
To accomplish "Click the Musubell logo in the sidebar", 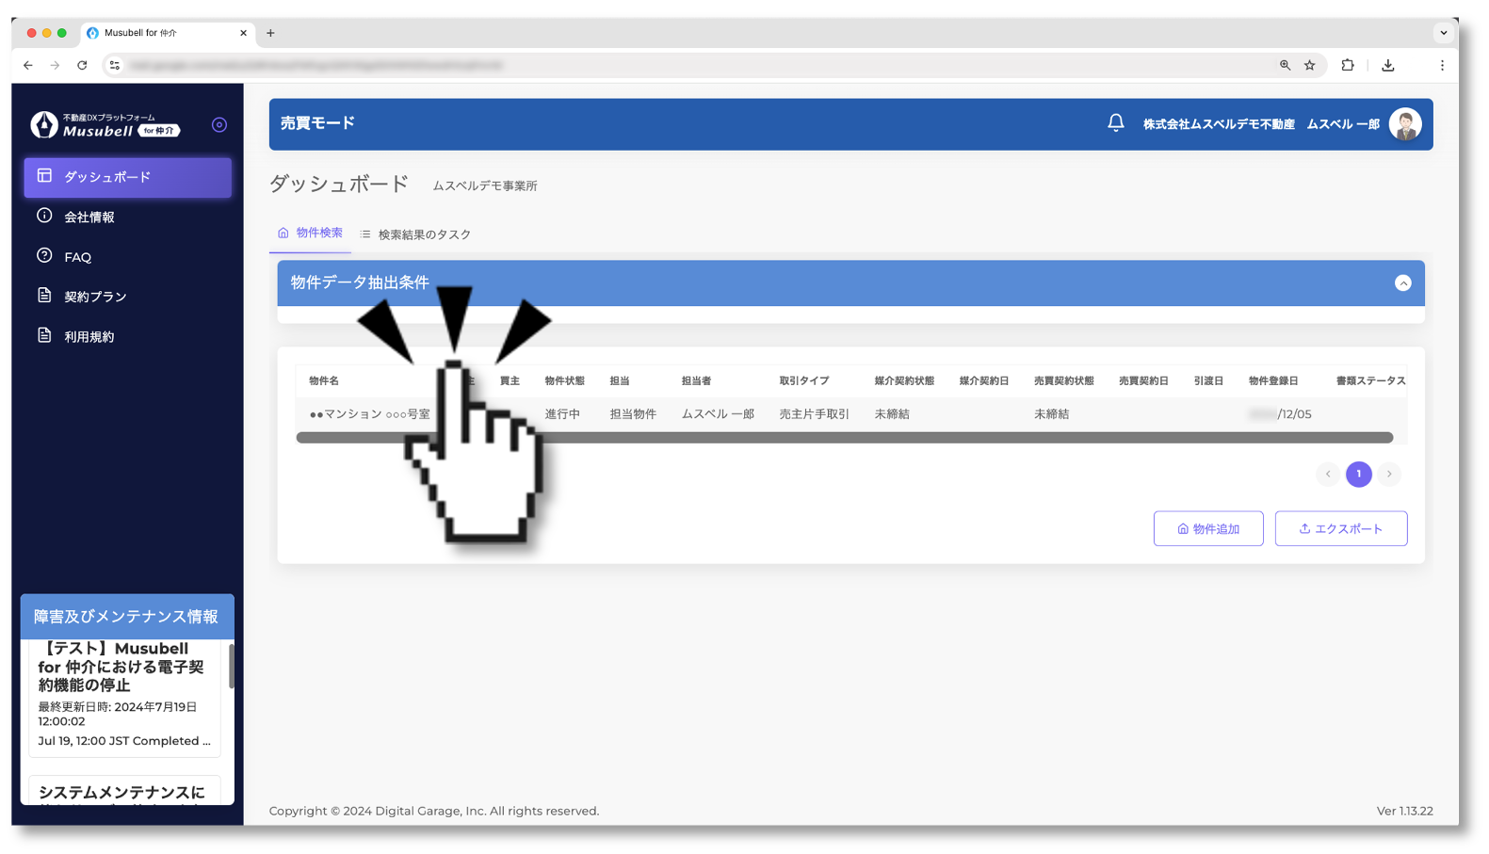I will tap(104, 125).
